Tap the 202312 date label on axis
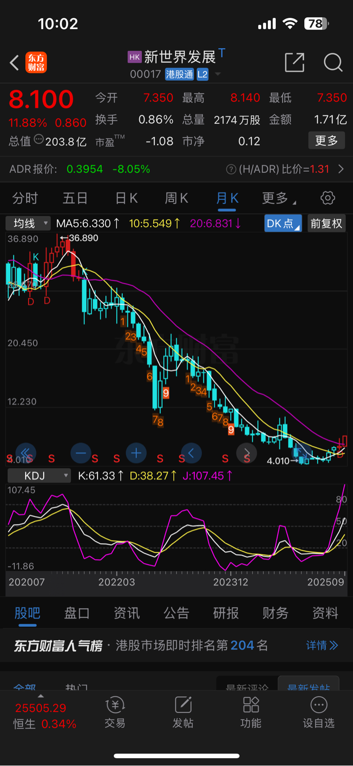 (x=231, y=582)
